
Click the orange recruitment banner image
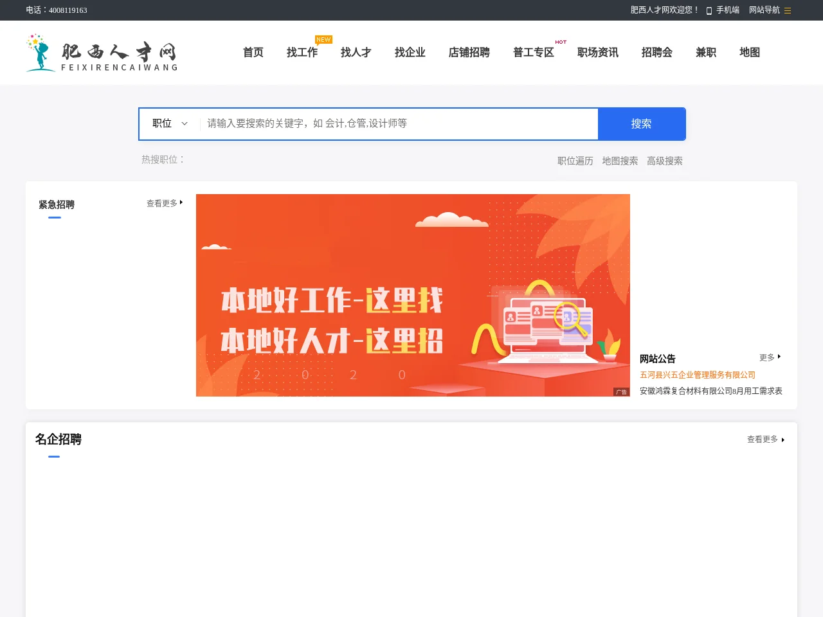pos(413,295)
